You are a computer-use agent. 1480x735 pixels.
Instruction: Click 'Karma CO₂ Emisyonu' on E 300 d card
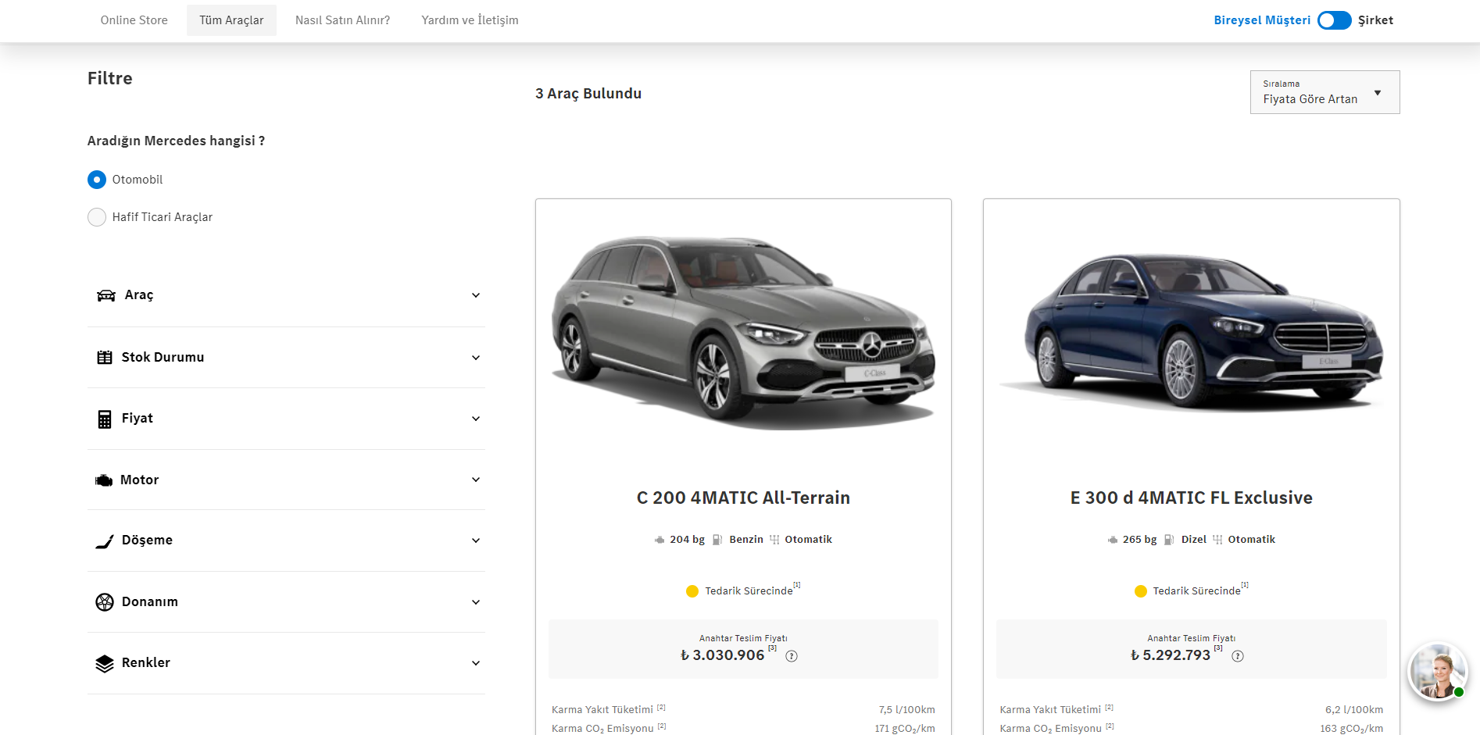1051,729
